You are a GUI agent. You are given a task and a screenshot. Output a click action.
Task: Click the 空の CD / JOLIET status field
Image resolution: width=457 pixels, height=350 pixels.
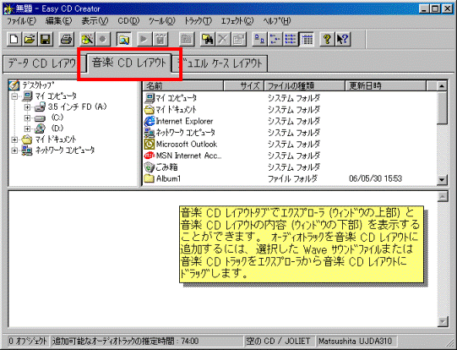pyautogui.click(x=279, y=341)
